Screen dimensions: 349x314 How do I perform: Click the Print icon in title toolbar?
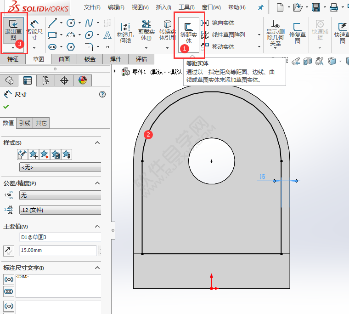click(x=334, y=7)
